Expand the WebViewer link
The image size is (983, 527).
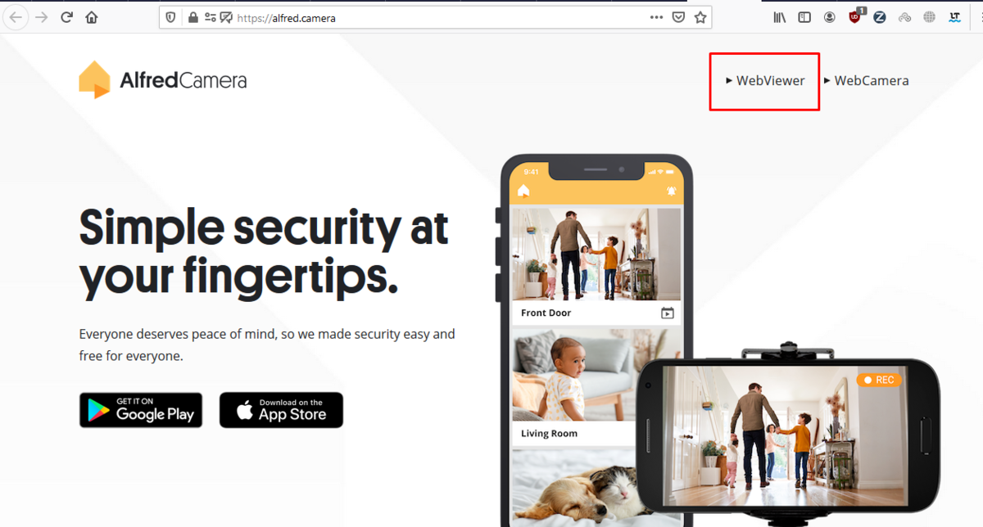pos(765,80)
